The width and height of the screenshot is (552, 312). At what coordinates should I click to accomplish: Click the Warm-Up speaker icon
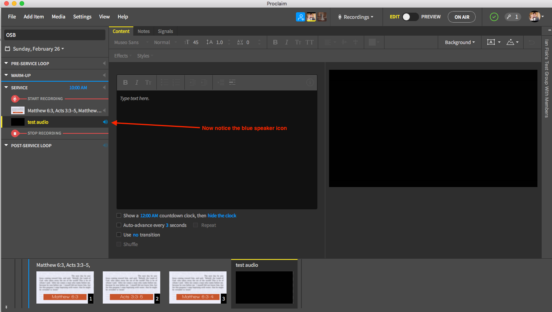coord(104,76)
